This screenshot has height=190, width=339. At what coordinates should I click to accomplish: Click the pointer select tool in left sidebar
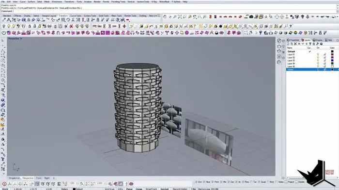click(3, 41)
